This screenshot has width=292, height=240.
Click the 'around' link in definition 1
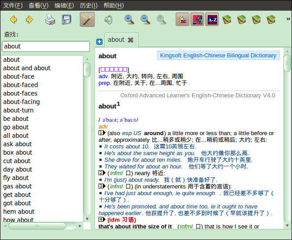coord(154,133)
